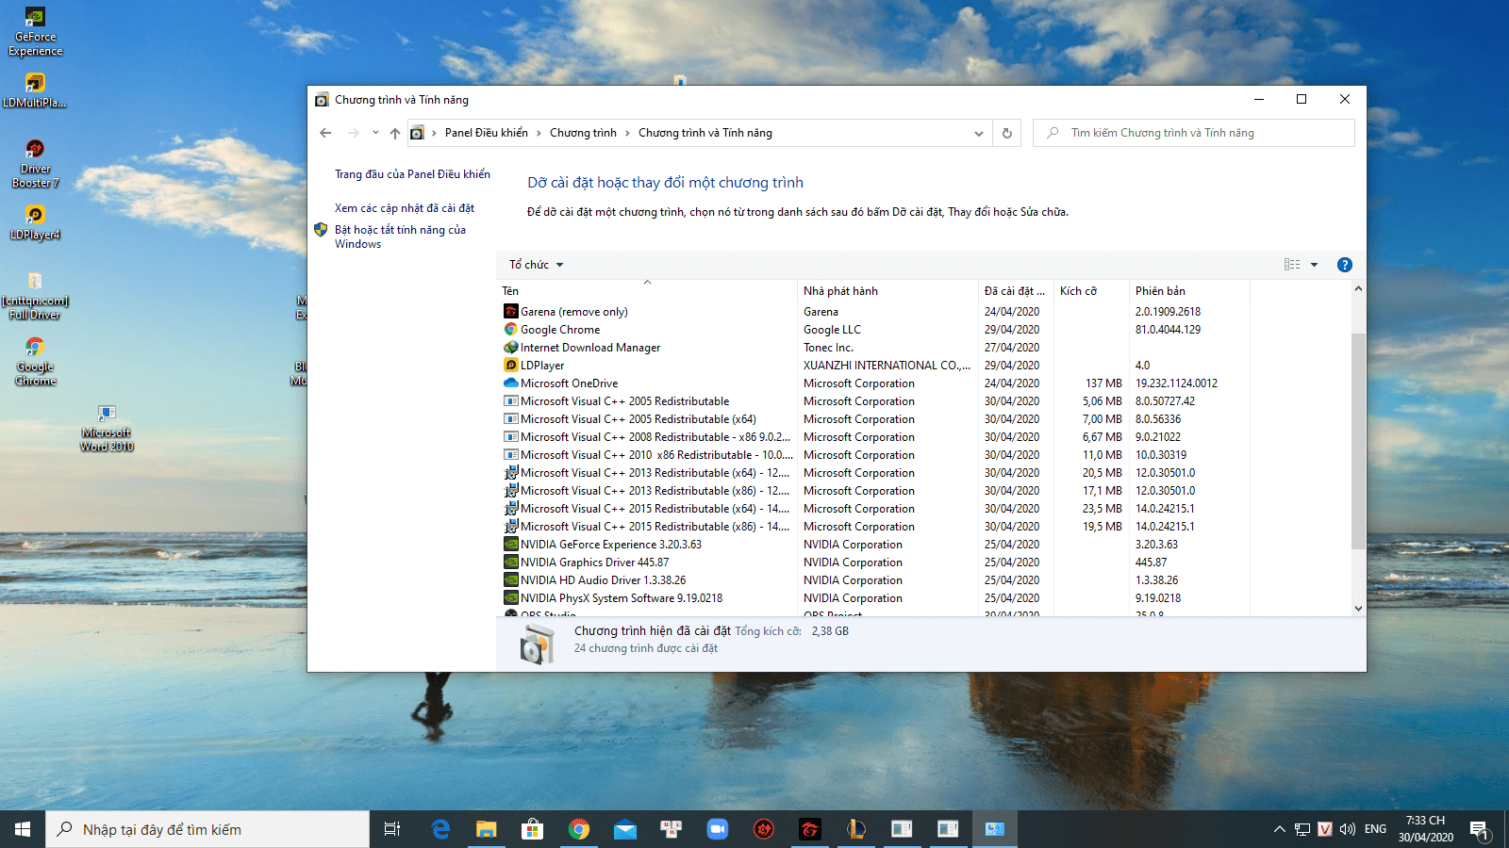Sort by Nhà phát hành column header

(x=889, y=290)
